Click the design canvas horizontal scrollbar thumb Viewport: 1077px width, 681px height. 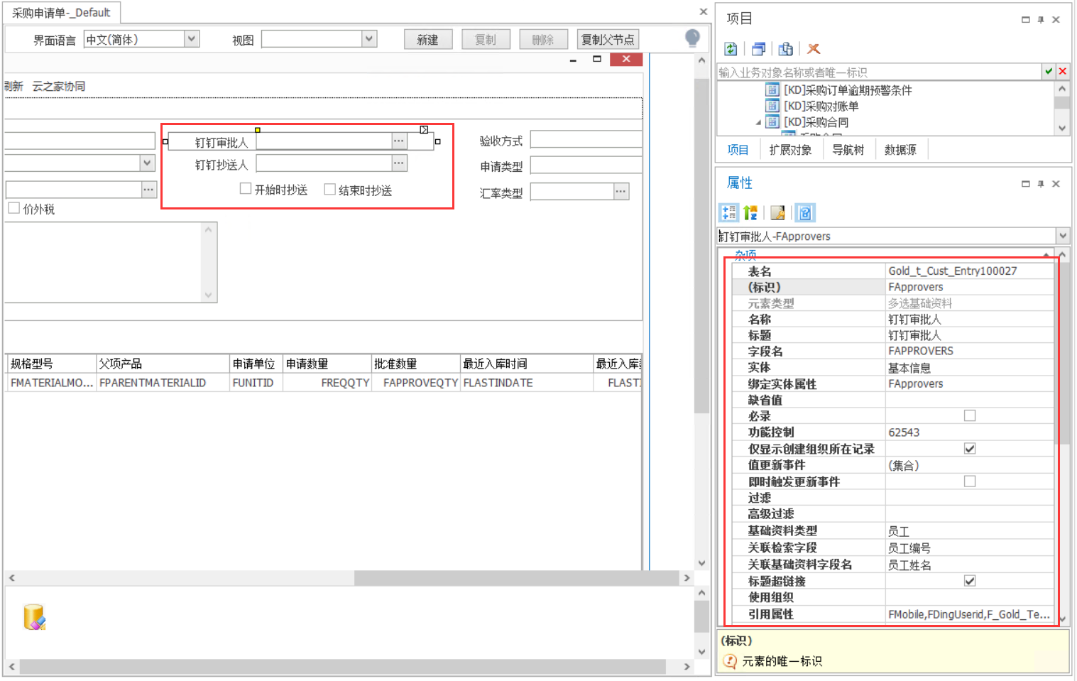click(517, 578)
